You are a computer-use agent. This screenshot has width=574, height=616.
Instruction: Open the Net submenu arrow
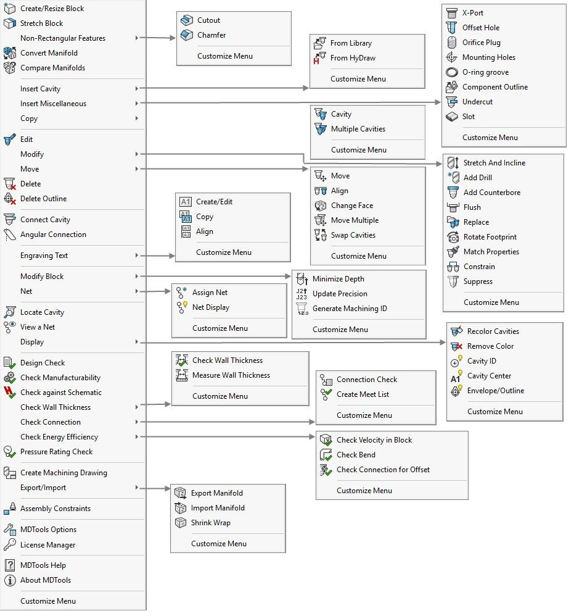[136, 291]
